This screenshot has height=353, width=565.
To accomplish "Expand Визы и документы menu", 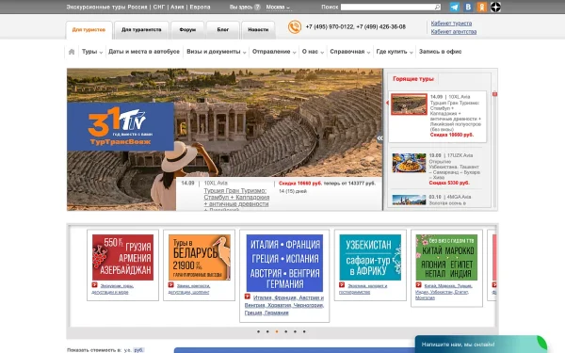I will coord(217,52).
